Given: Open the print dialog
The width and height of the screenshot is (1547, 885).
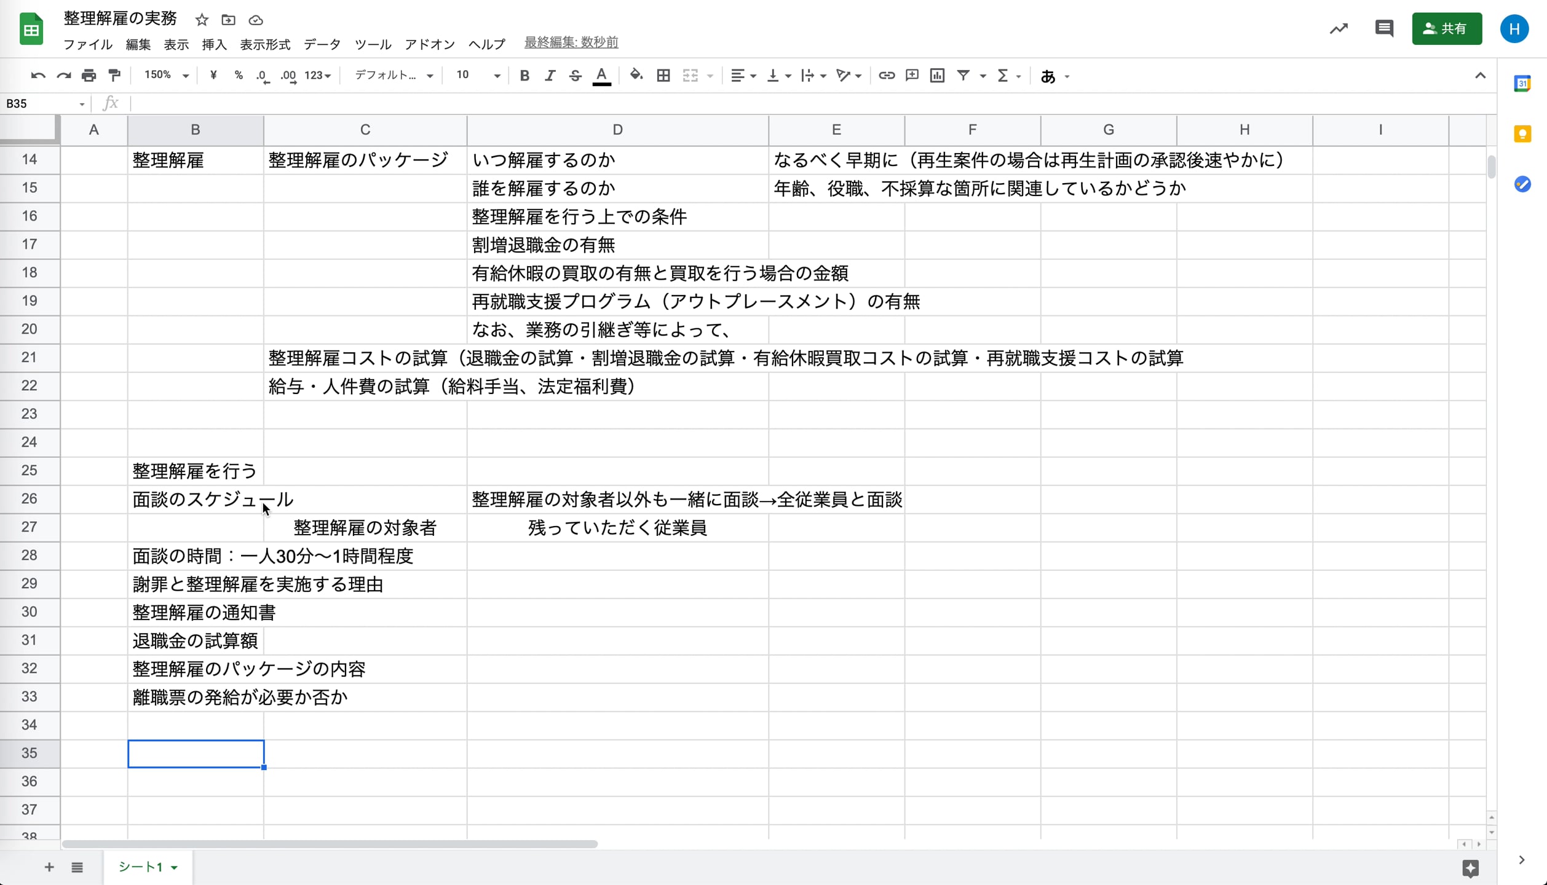Looking at the screenshot, I should [89, 75].
